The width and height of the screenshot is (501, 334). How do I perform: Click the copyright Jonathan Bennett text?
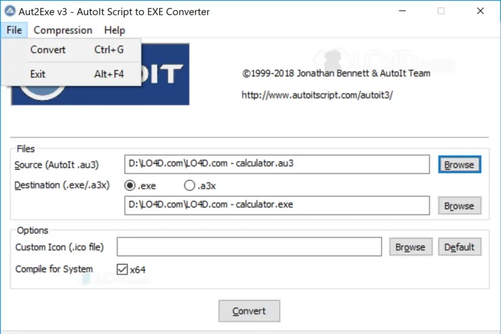click(336, 73)
